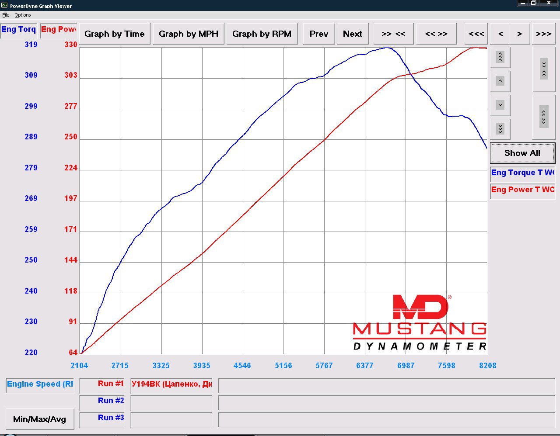Screen dimensions: 560x436
Task: Click the single up-chevron pan button
Action: (x=500, y=81)
